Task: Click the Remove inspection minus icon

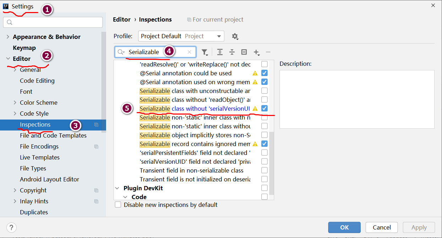Action: click(x=268, y=52)
